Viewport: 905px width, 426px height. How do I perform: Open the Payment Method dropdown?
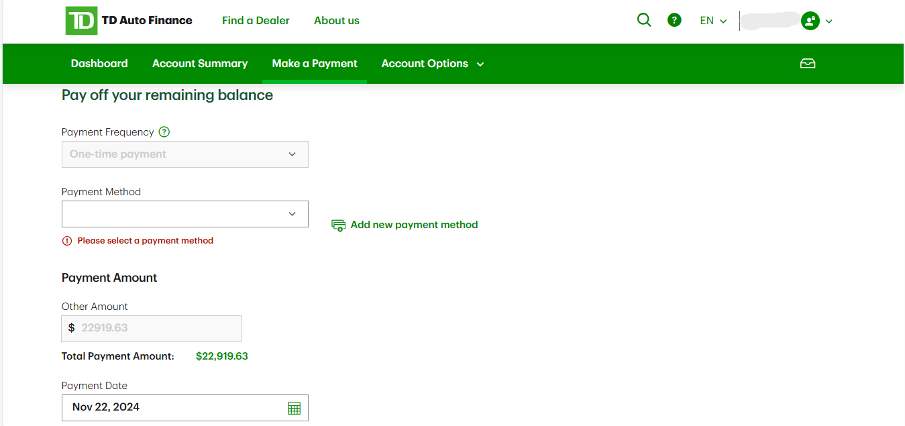pyautogui.click(x=185, y=214)
